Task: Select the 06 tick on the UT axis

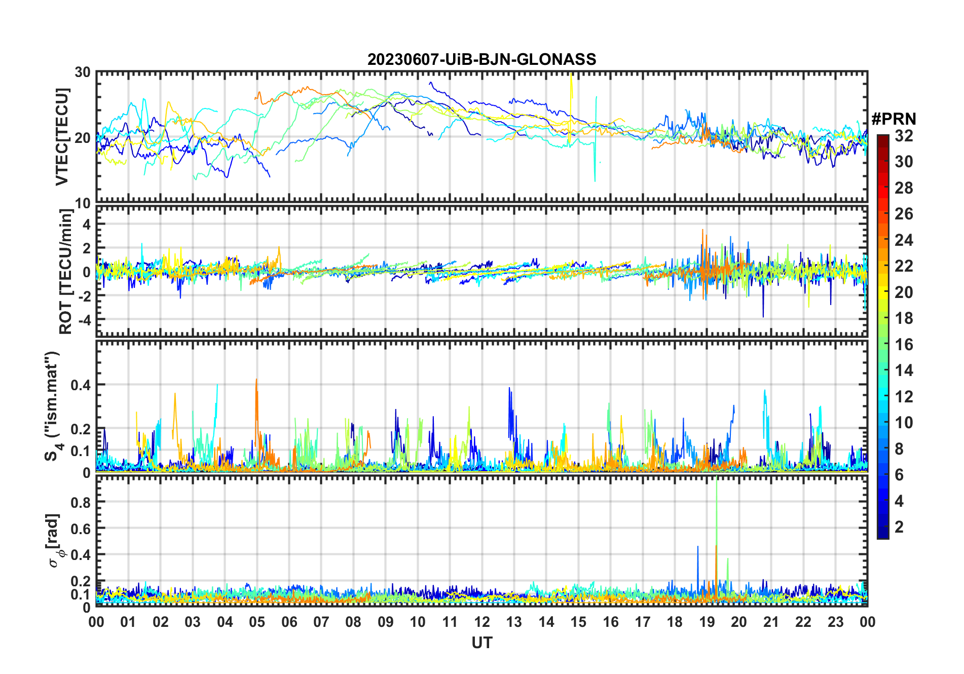Action: [289, 622]
